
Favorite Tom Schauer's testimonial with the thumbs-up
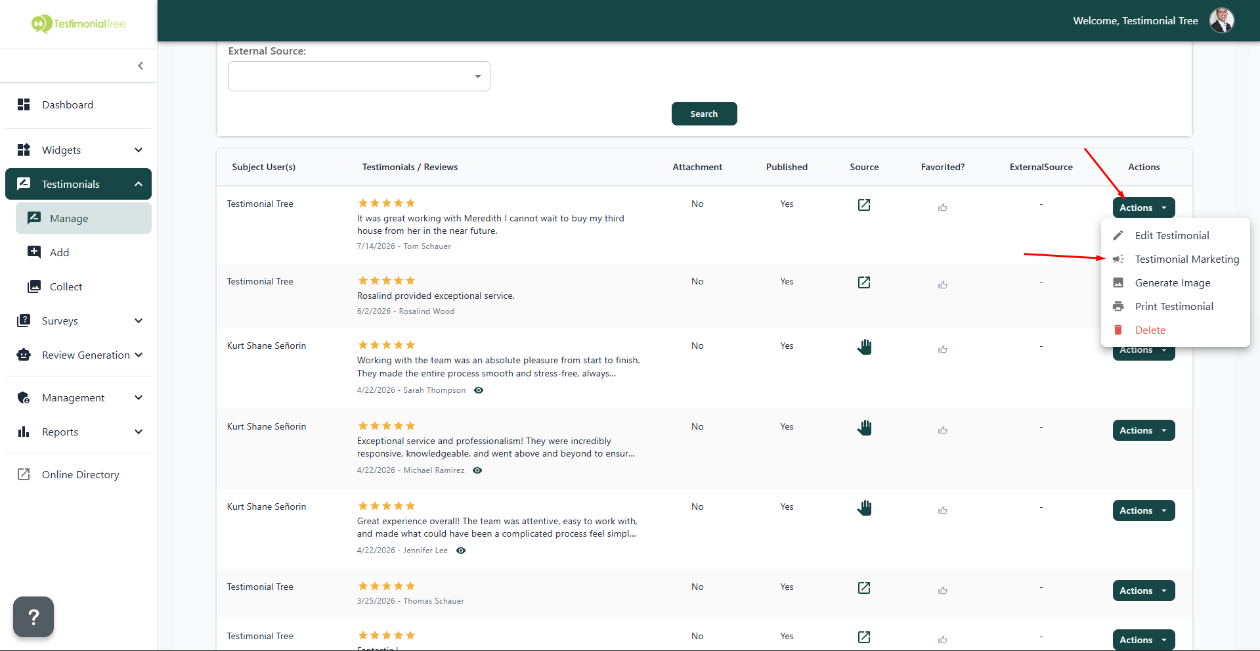[x=943, y=207]
